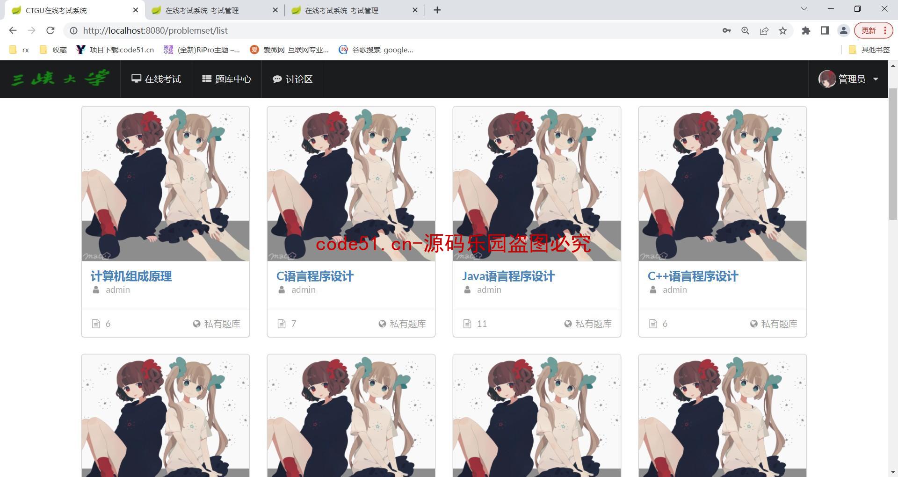898x477 pixels.
Task: Open 项目下载:code51.cn bookmark
Action: pos(115,50)
